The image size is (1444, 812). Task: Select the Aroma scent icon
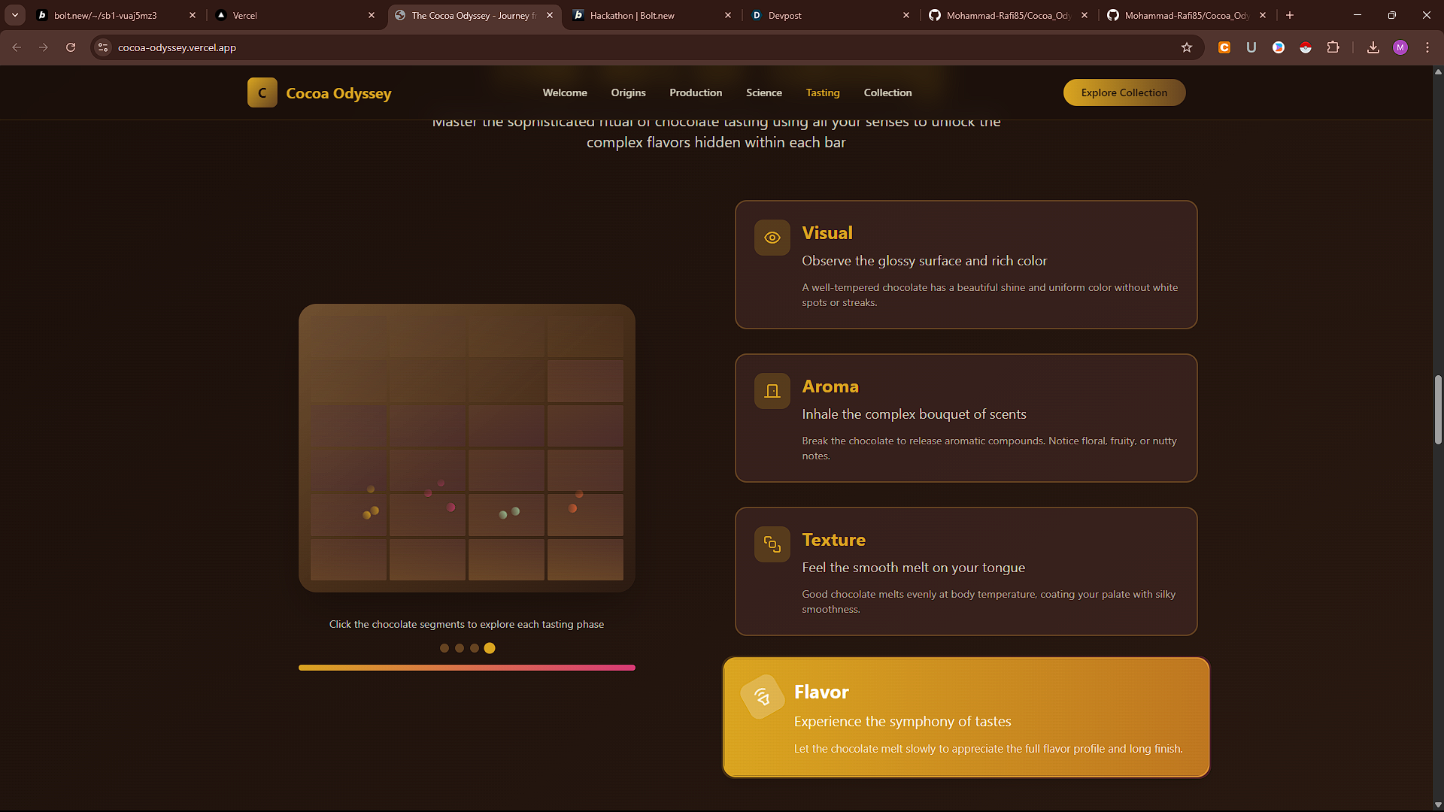pos(772,390)
